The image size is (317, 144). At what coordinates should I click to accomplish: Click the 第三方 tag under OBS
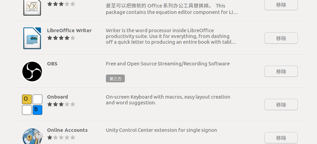tap(115, 79)
